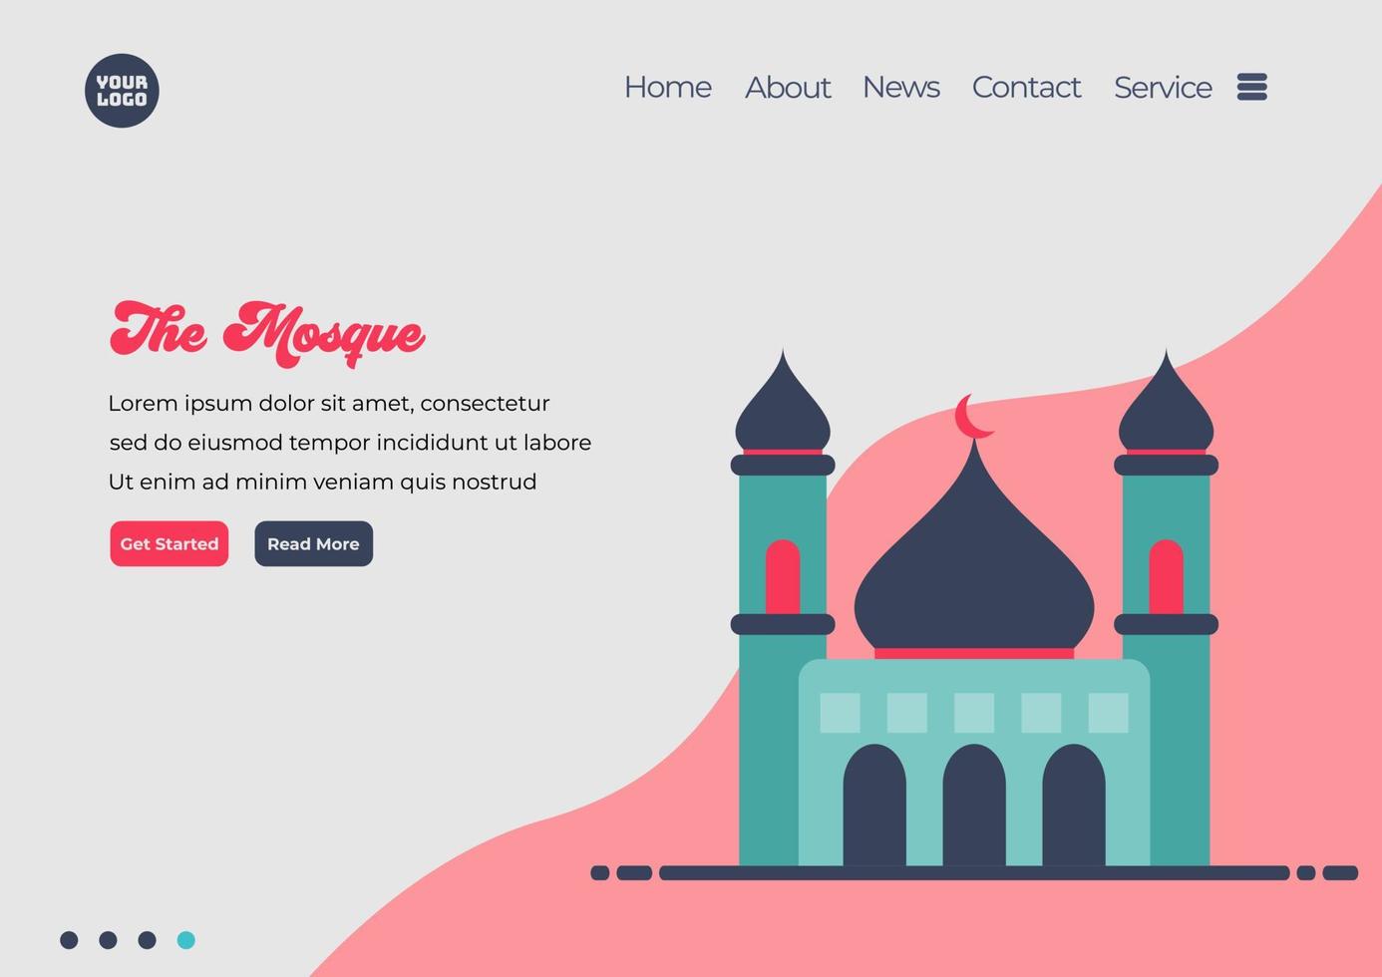Screen dimensions: 1382x977
Task: Navigate to the About page
Action: coord(788,88)
